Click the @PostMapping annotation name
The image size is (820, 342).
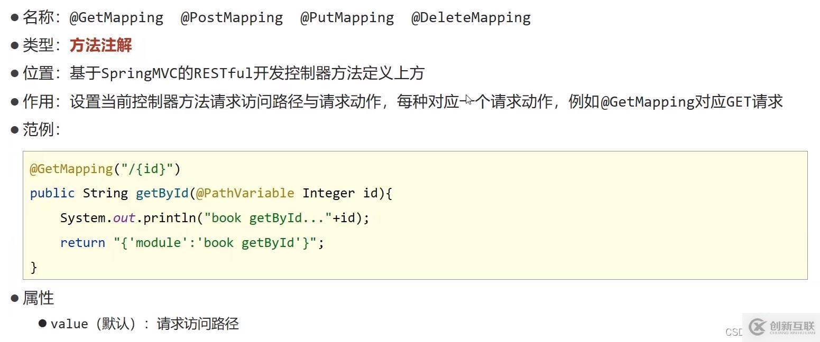tap(232, 17)
